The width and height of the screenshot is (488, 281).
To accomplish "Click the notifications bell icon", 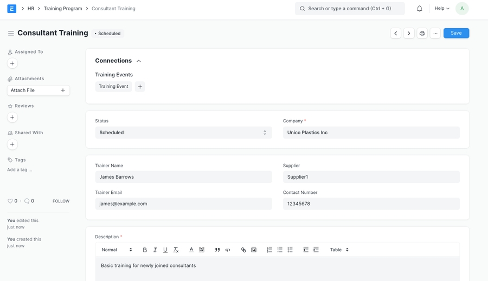I will [419, 9].
